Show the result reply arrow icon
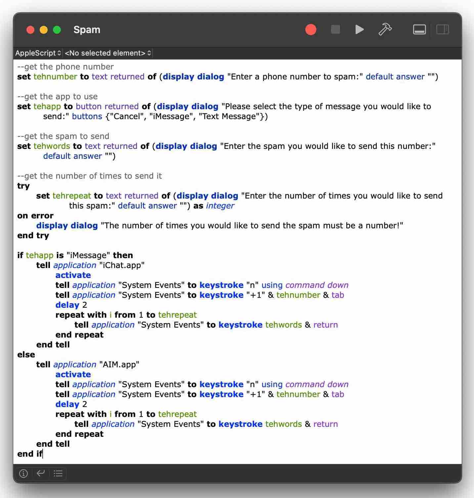This screenshot has width=474, height=498. [41, 474]
